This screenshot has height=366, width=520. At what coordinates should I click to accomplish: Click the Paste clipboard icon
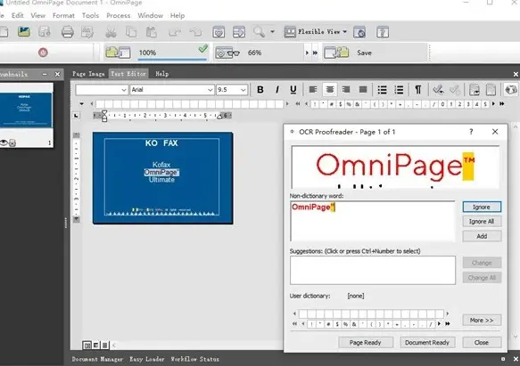click(x=152, y=32)
